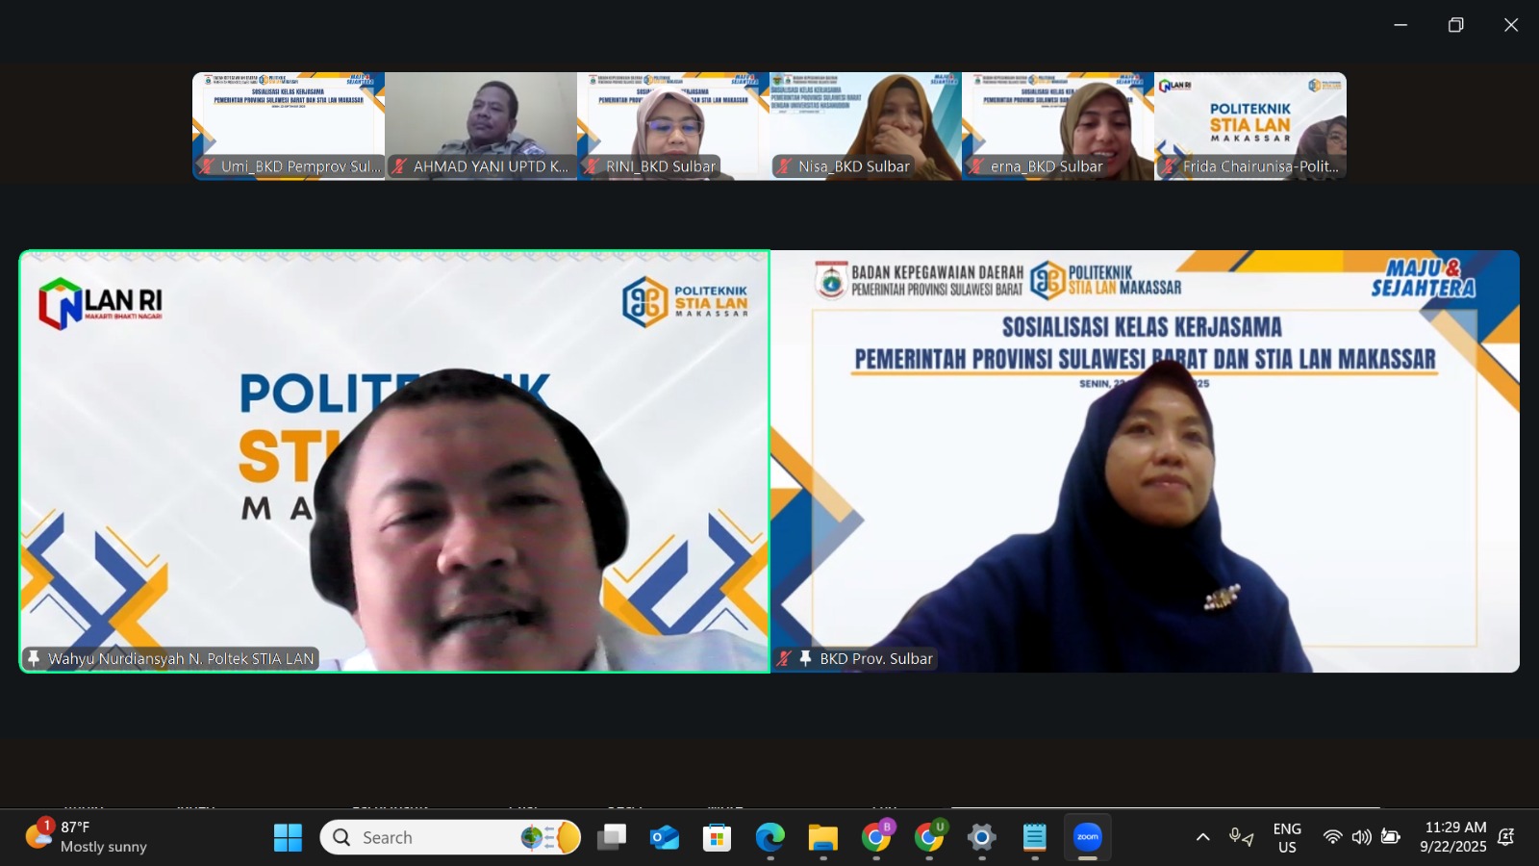Image resolution: width=1539 pixels, height=866 pixels.
Task: Expand hidden icons in the system tray
Action: pos(1202,836)
